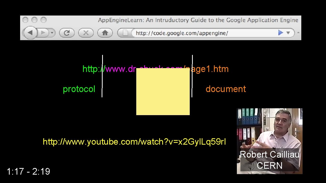Click the '1:17 - 2:19' time range text

coord(28,172)
